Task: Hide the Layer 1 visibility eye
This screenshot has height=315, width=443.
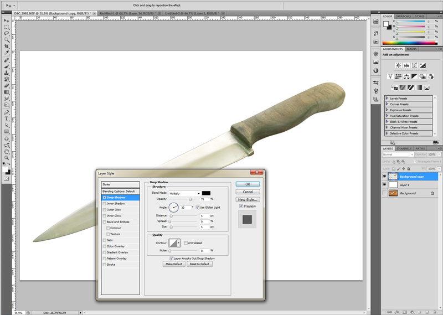Action: tap(384, 185)
